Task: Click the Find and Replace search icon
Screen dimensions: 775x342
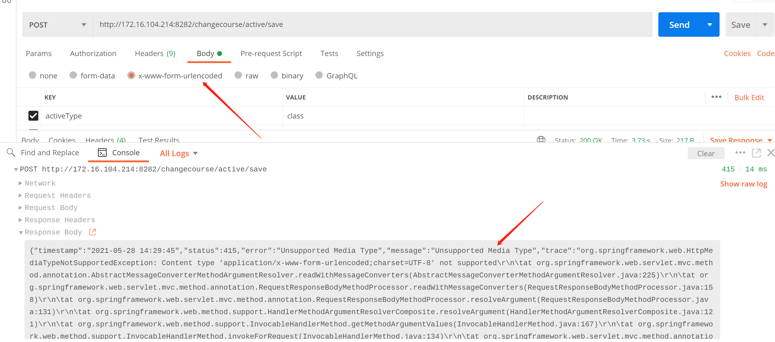Action: [11, 152]
